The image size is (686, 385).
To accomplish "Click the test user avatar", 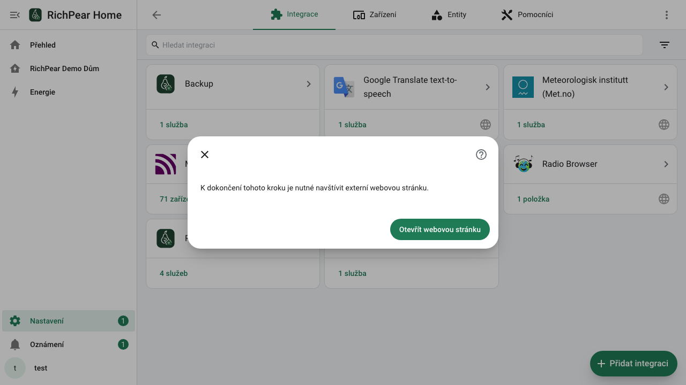I will point(15,368).
